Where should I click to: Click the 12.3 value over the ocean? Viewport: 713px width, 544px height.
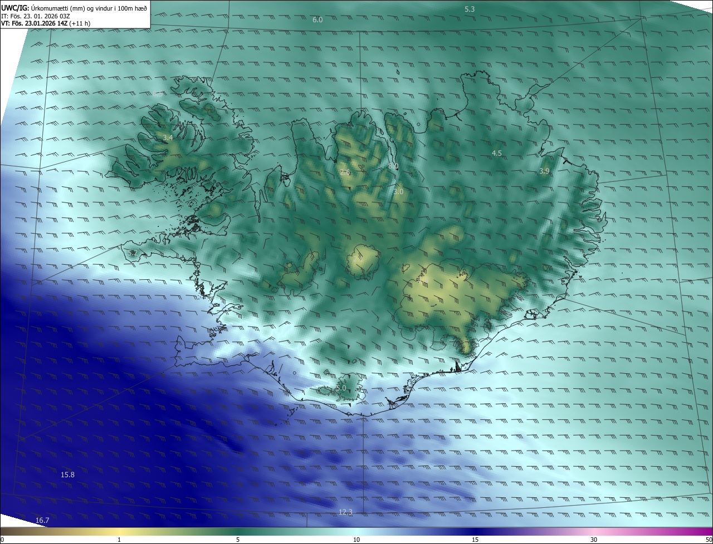tap(345, 512)
